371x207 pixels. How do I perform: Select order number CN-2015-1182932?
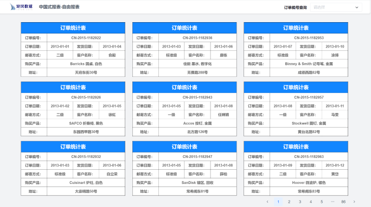click(x=86, y=157)
